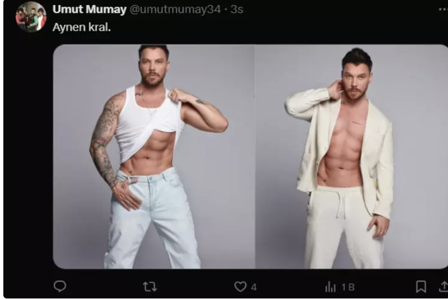
Task: Repost the tweet with the retweet arrows icon
Action: [150, 286]
